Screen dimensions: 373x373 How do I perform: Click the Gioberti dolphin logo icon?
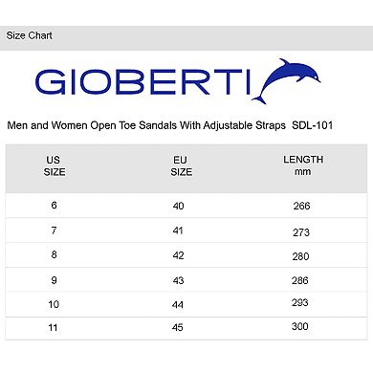point(286,81)
